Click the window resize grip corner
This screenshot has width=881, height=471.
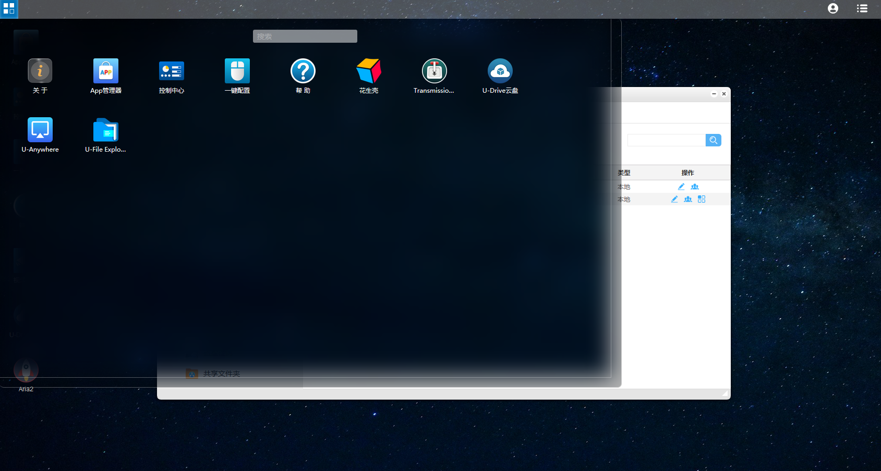coord(725,394)
